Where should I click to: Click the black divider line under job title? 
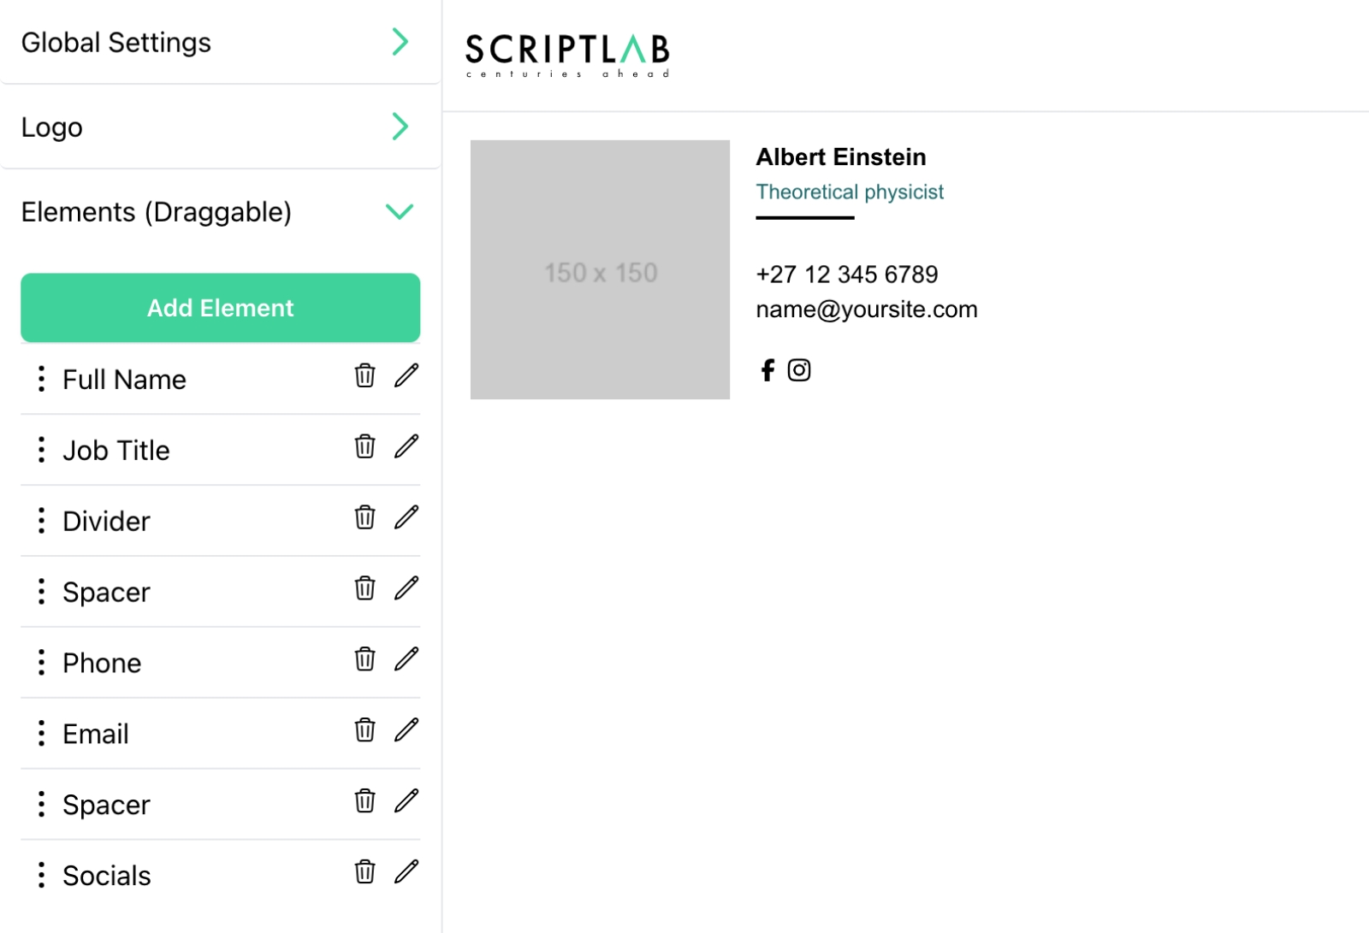803,219
